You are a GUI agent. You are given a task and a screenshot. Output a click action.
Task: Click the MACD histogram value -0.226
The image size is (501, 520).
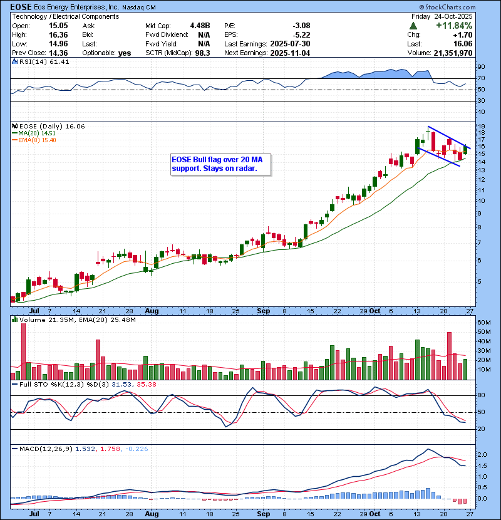(x=137, y=449)
